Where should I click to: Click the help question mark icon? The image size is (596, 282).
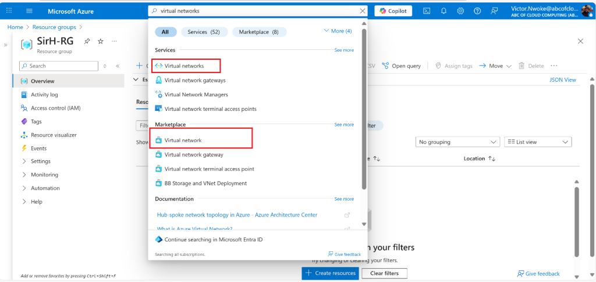click(477, 11)
